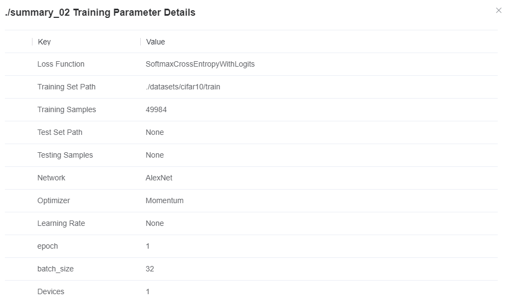This screenshot has width=508, height=305.
Task: Select the Loss Function row label
Action: coord(61,64)
